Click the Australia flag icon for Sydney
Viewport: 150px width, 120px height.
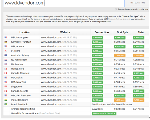pos(6,55)
